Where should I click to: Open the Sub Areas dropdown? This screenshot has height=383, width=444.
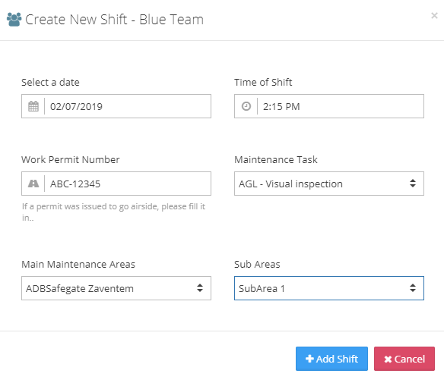pyautogui.click(x=328, y=288)
